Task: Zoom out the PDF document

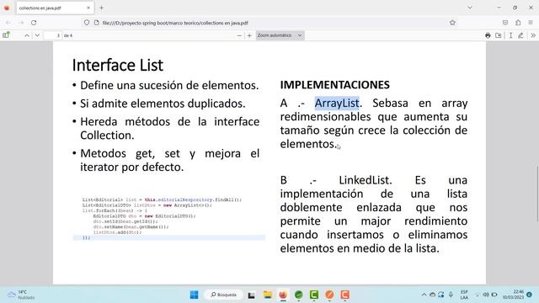Action: click(x=239, y=35)
